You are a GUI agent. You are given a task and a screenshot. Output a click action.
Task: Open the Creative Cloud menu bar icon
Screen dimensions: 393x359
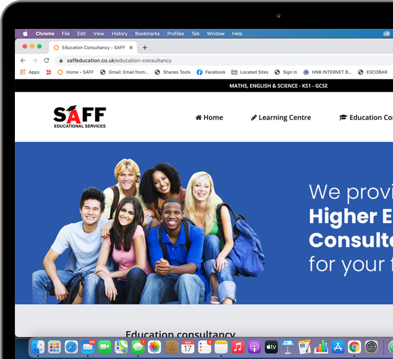(x=387, y=34)
